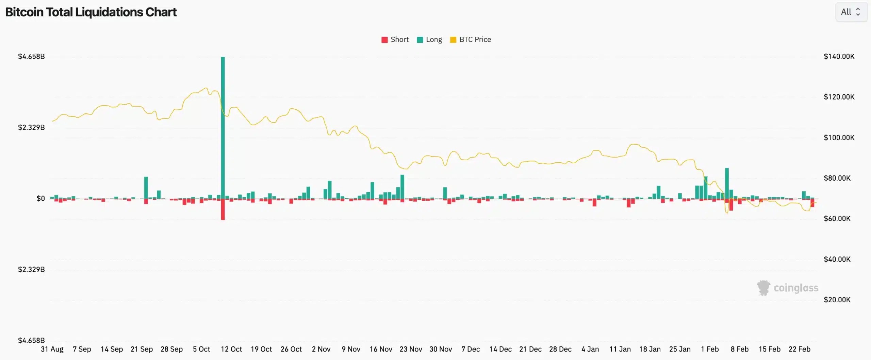
Task: Toggle the Long series visibility
Action: (429, 39)
